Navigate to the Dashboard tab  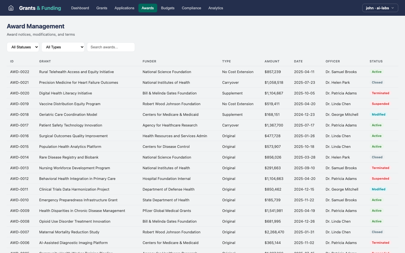(x=80, y=8)
